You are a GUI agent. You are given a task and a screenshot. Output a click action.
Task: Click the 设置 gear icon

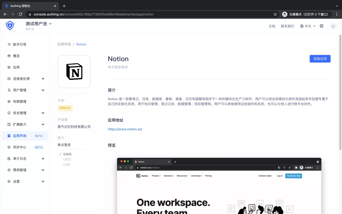tap(9, 181)
